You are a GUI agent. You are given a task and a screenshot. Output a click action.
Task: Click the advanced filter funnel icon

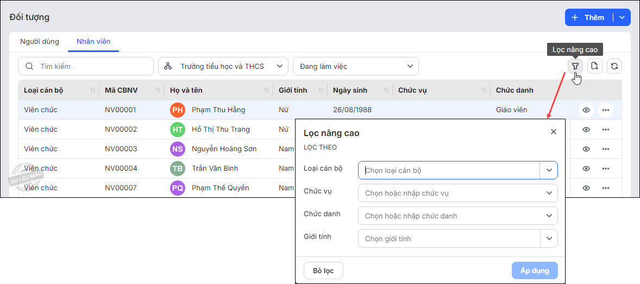click(575, 67)
